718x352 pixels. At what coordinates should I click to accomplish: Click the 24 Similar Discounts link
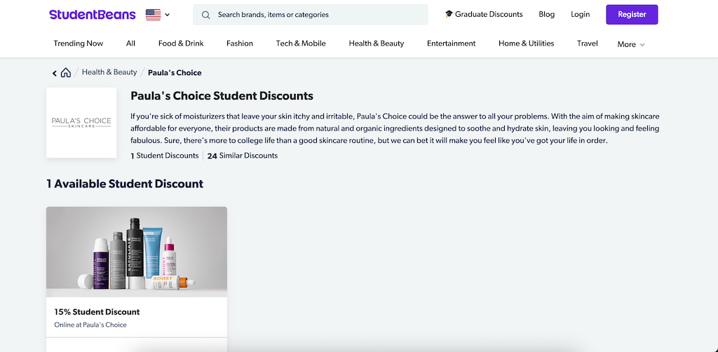242,156
